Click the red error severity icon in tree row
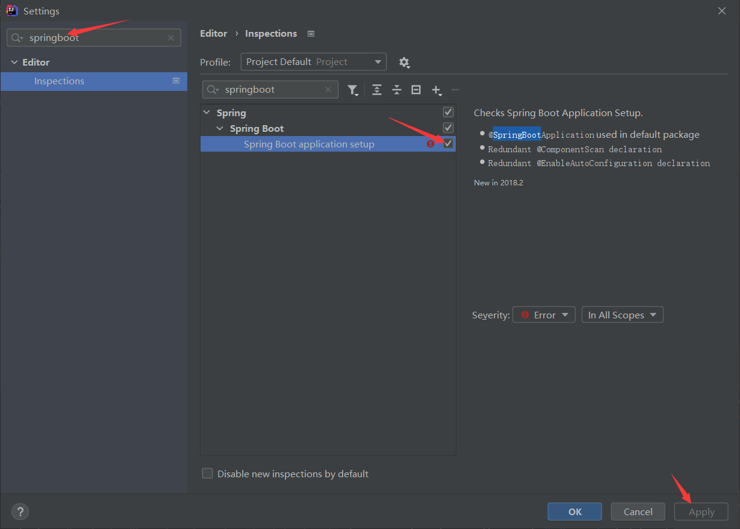This screenshot has height=529, width=740. tap(431, 144)
